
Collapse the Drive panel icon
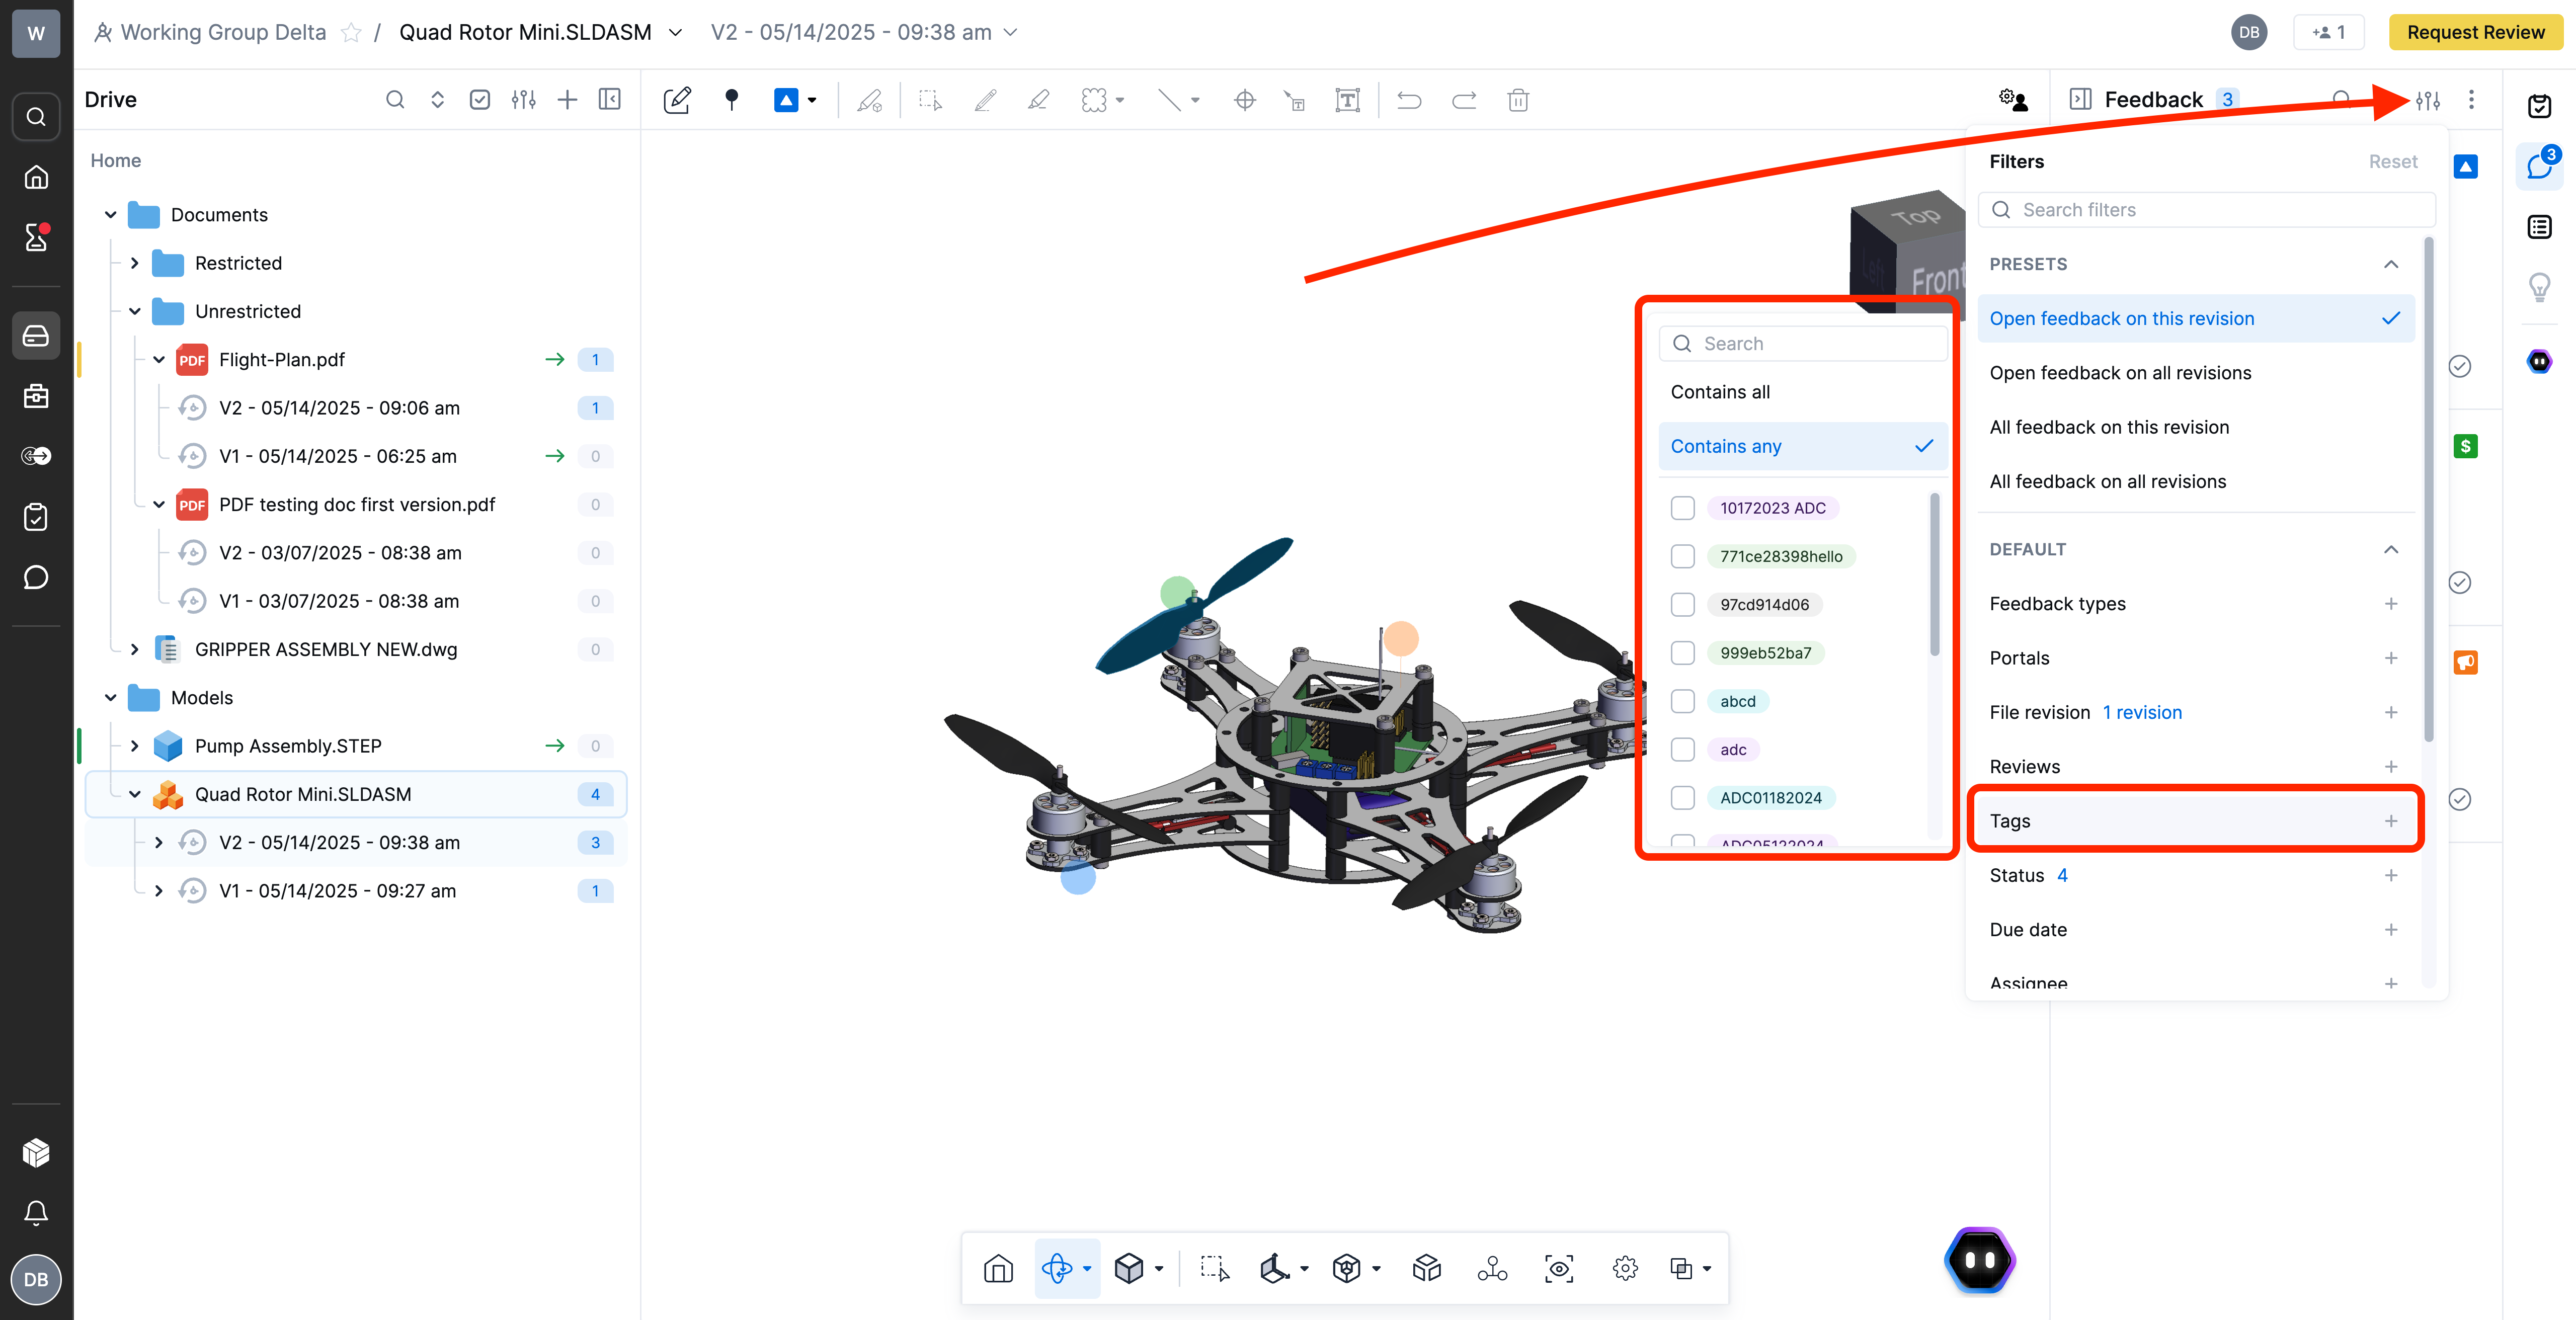(609, 99)
